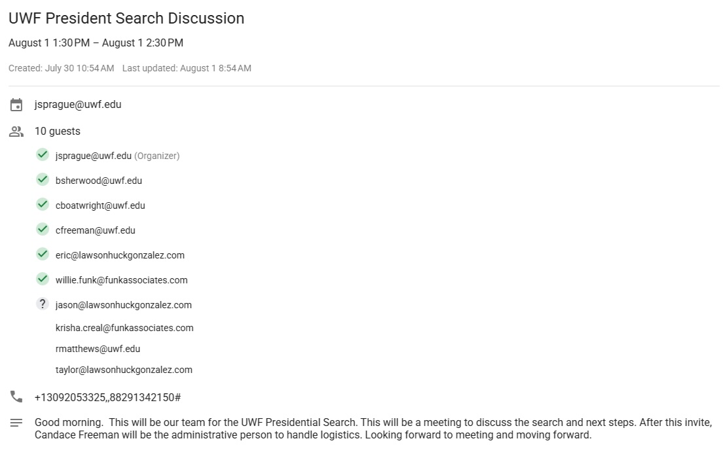Click the UWF President Search Discussion title
Screen dimensions: 723x462
point(126,18)
